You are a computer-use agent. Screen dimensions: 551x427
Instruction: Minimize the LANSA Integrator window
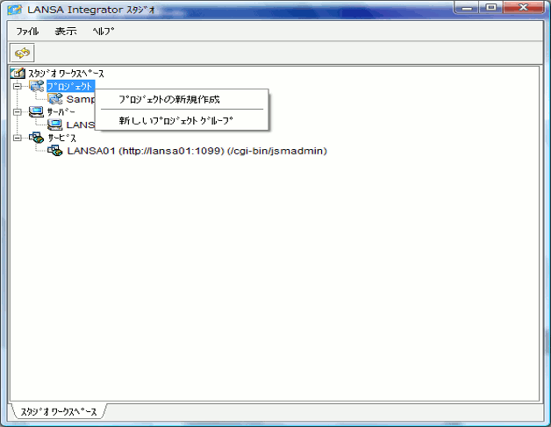[467, 7]
